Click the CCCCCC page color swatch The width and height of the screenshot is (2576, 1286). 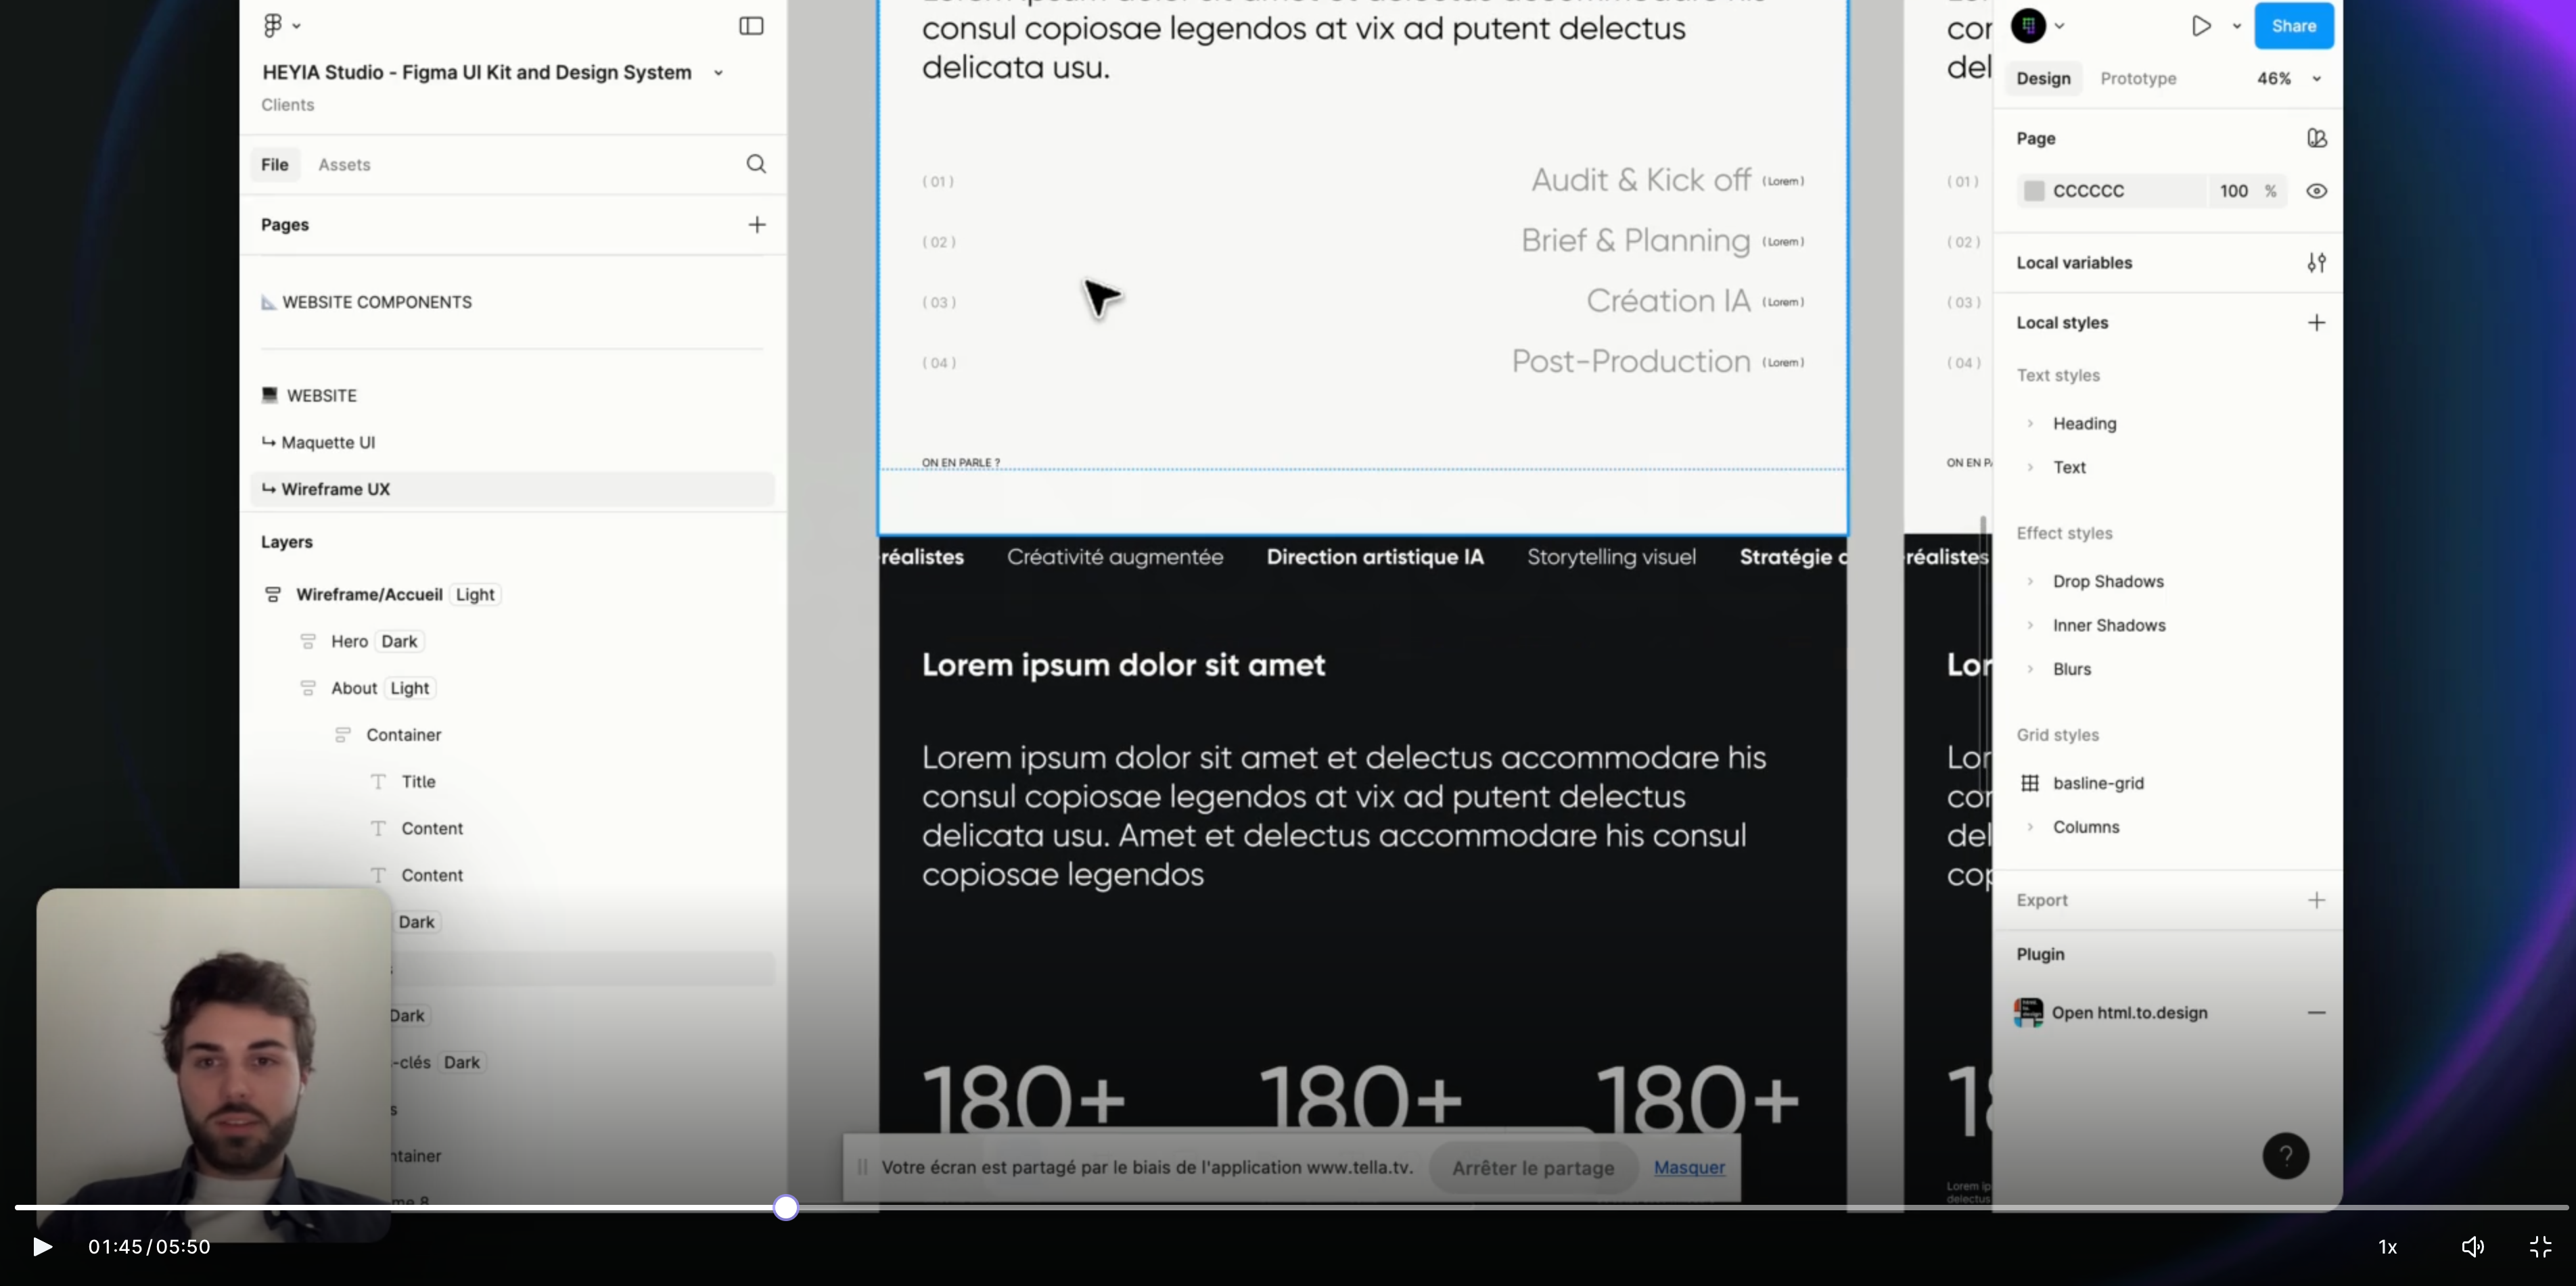pos(2034,191)
